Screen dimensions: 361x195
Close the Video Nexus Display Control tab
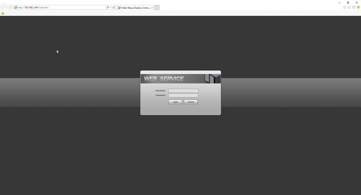click(152, 8)
